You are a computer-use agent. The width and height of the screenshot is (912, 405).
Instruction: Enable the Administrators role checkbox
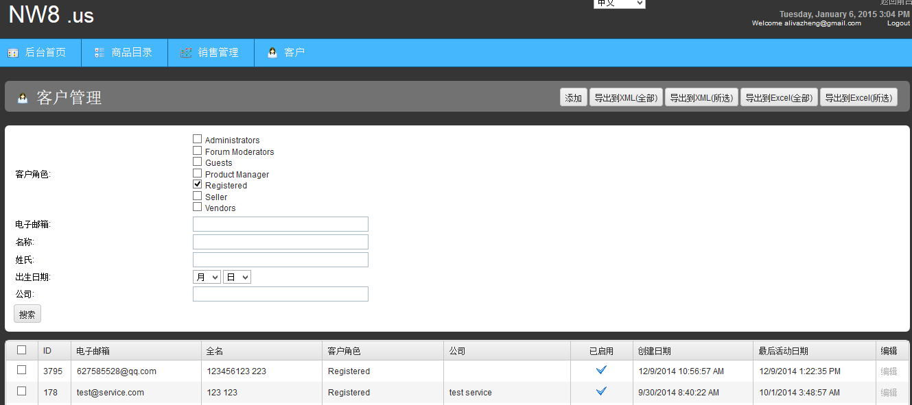click(198, 139)
